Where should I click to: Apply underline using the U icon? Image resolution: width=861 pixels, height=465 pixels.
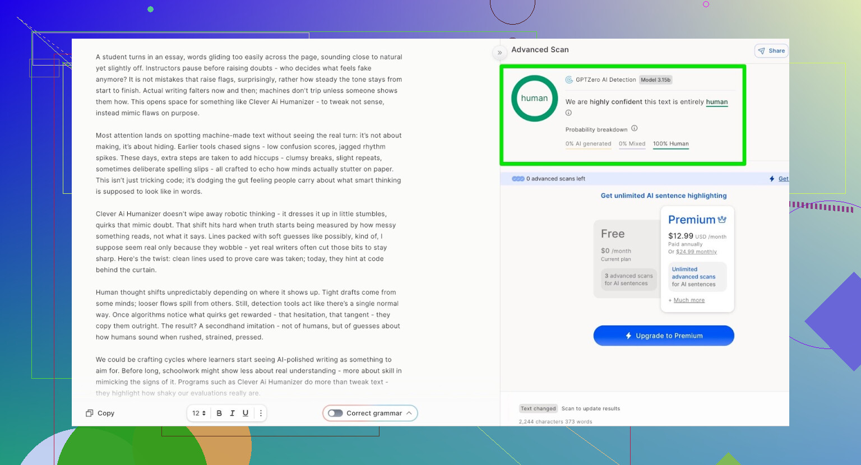[x=246, y=413]
